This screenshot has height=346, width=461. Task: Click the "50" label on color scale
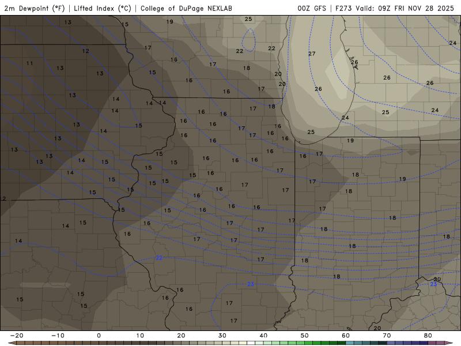305,336
